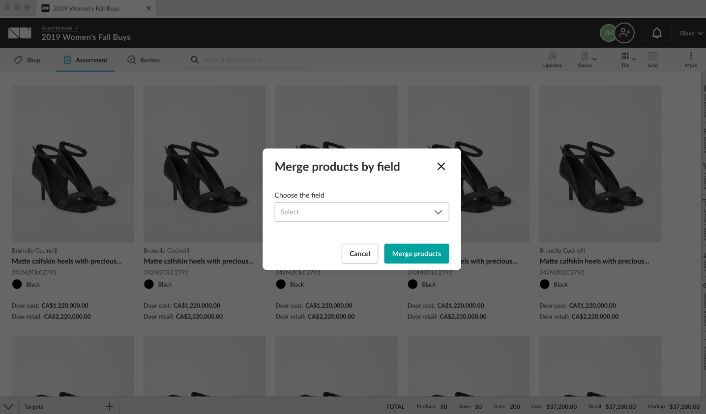Click first product's Matte calfskin heels title

(66, 261)
